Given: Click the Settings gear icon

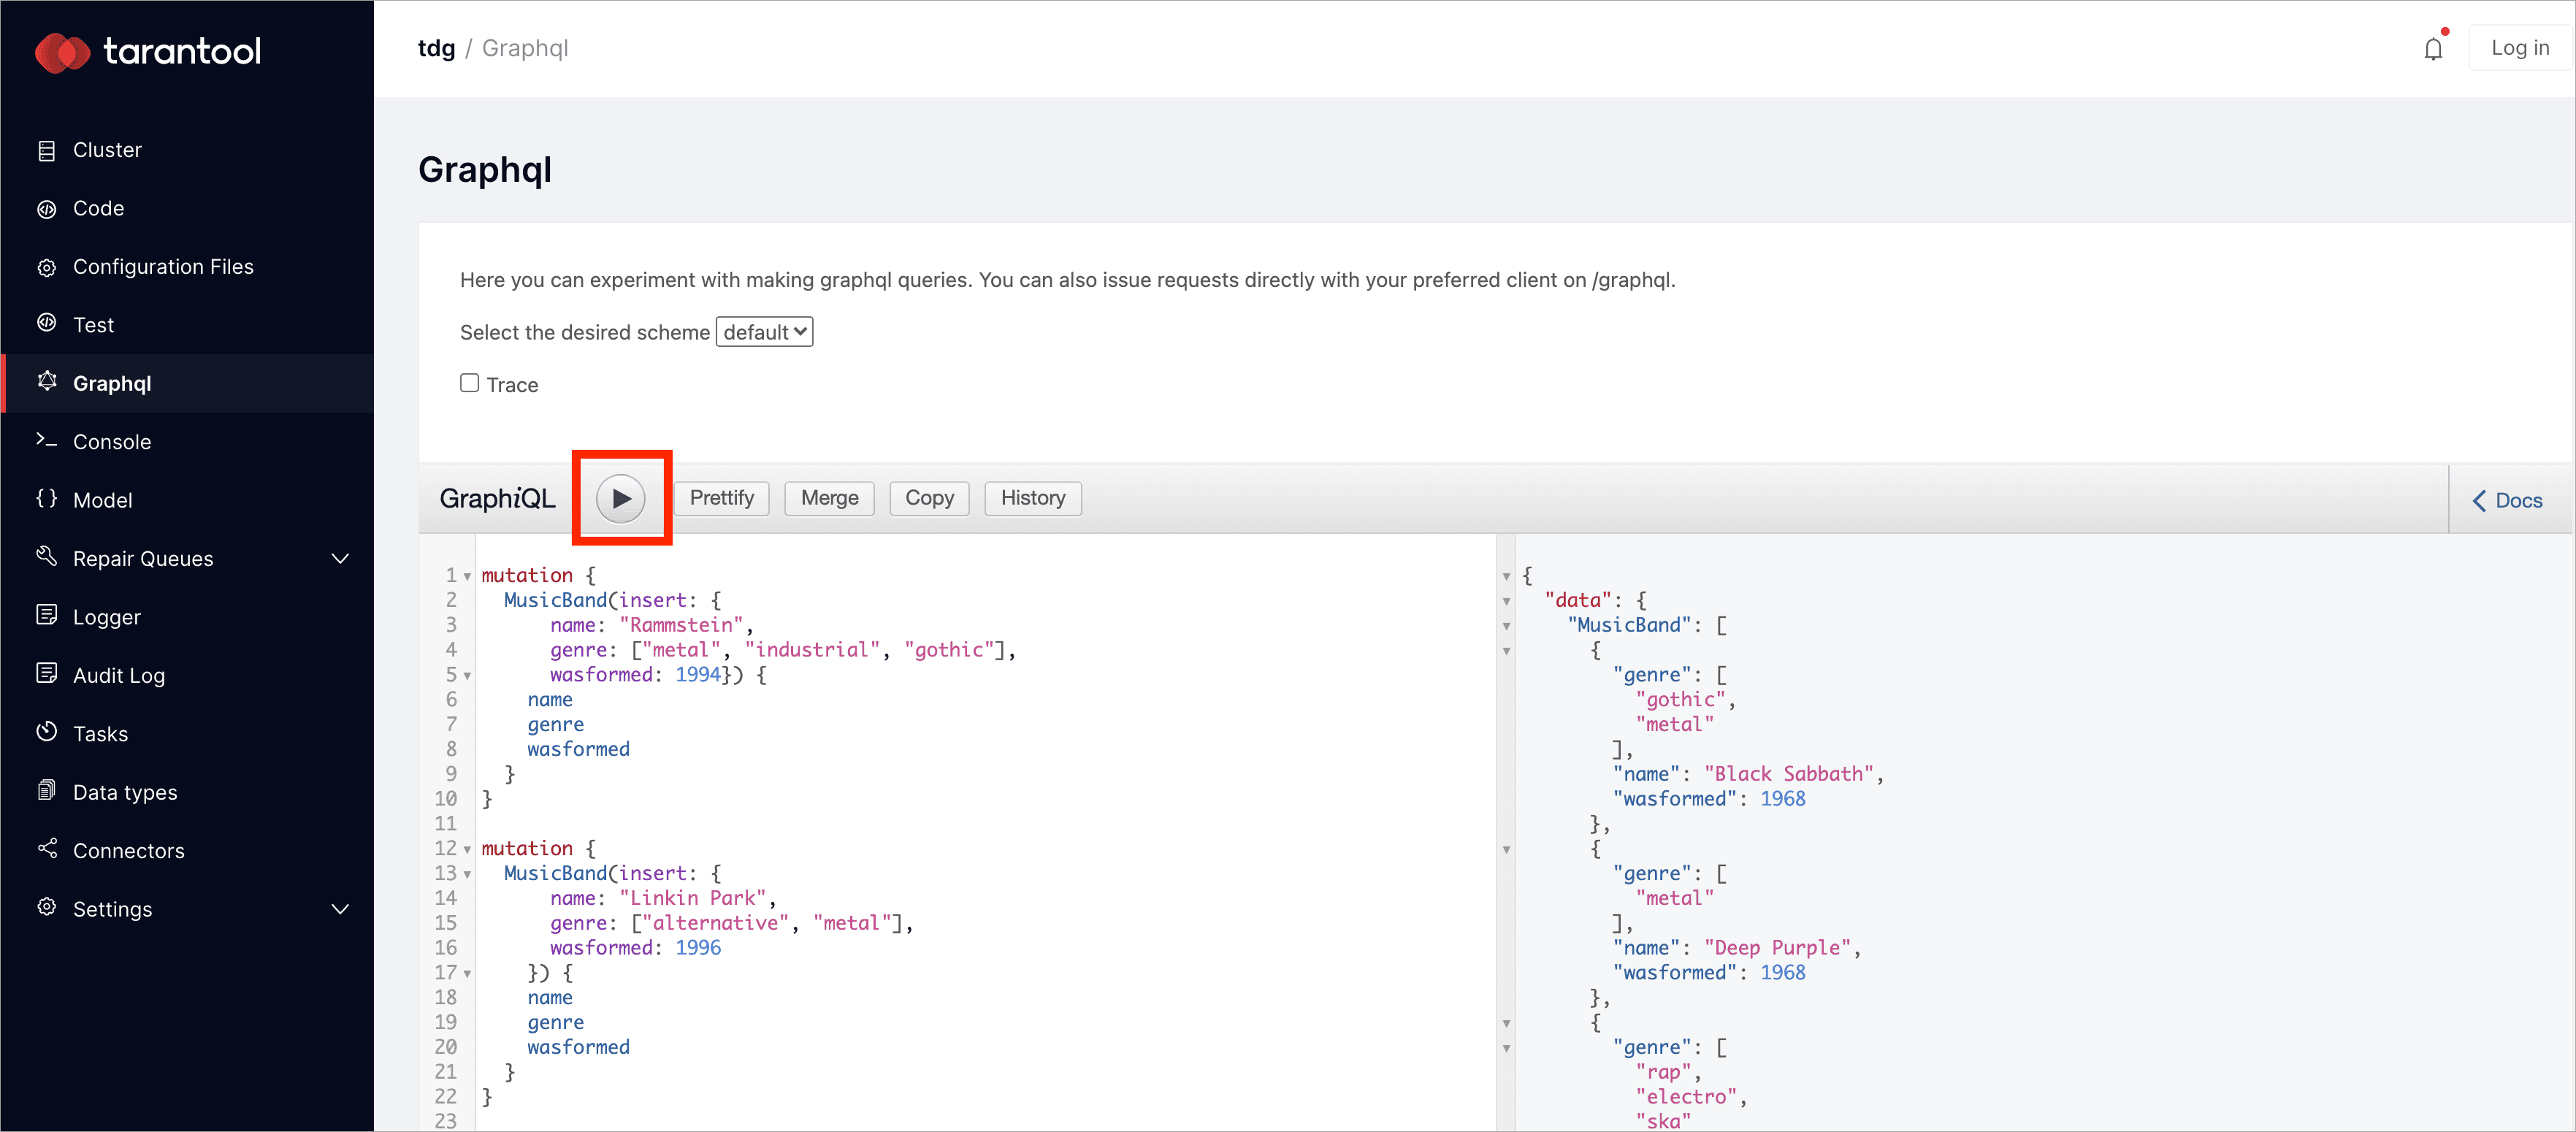Looking at the screenshot, I should pyautogui.click(x=46, y=907).
